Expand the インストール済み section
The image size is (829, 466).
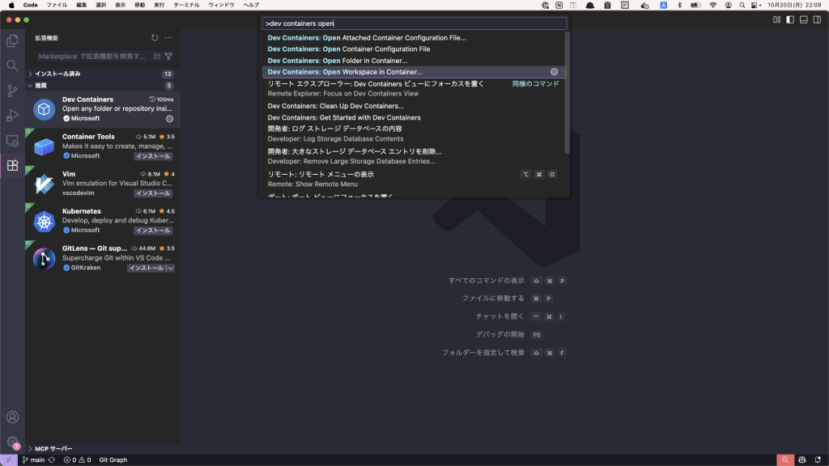click(x=30, y=74)
